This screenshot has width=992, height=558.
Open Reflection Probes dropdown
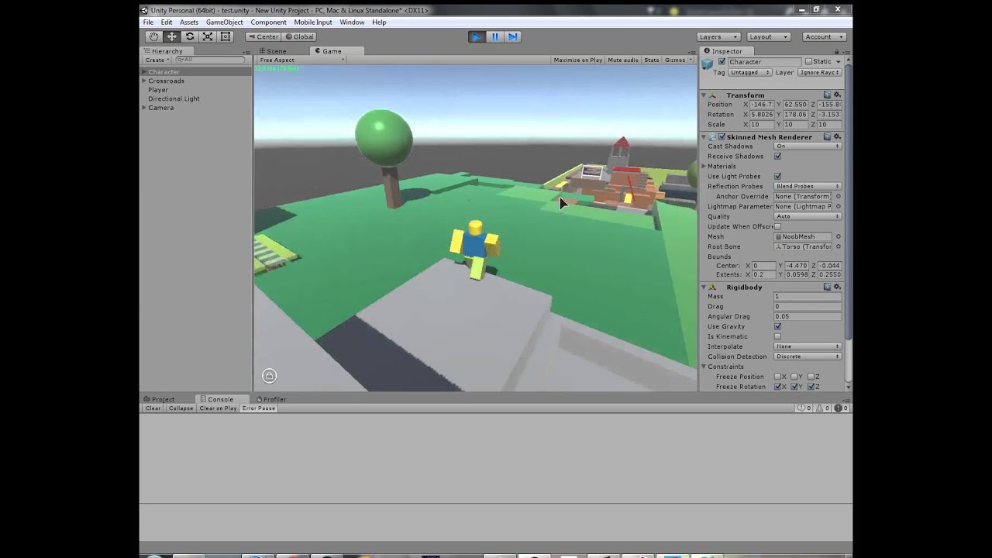point(808,186)
